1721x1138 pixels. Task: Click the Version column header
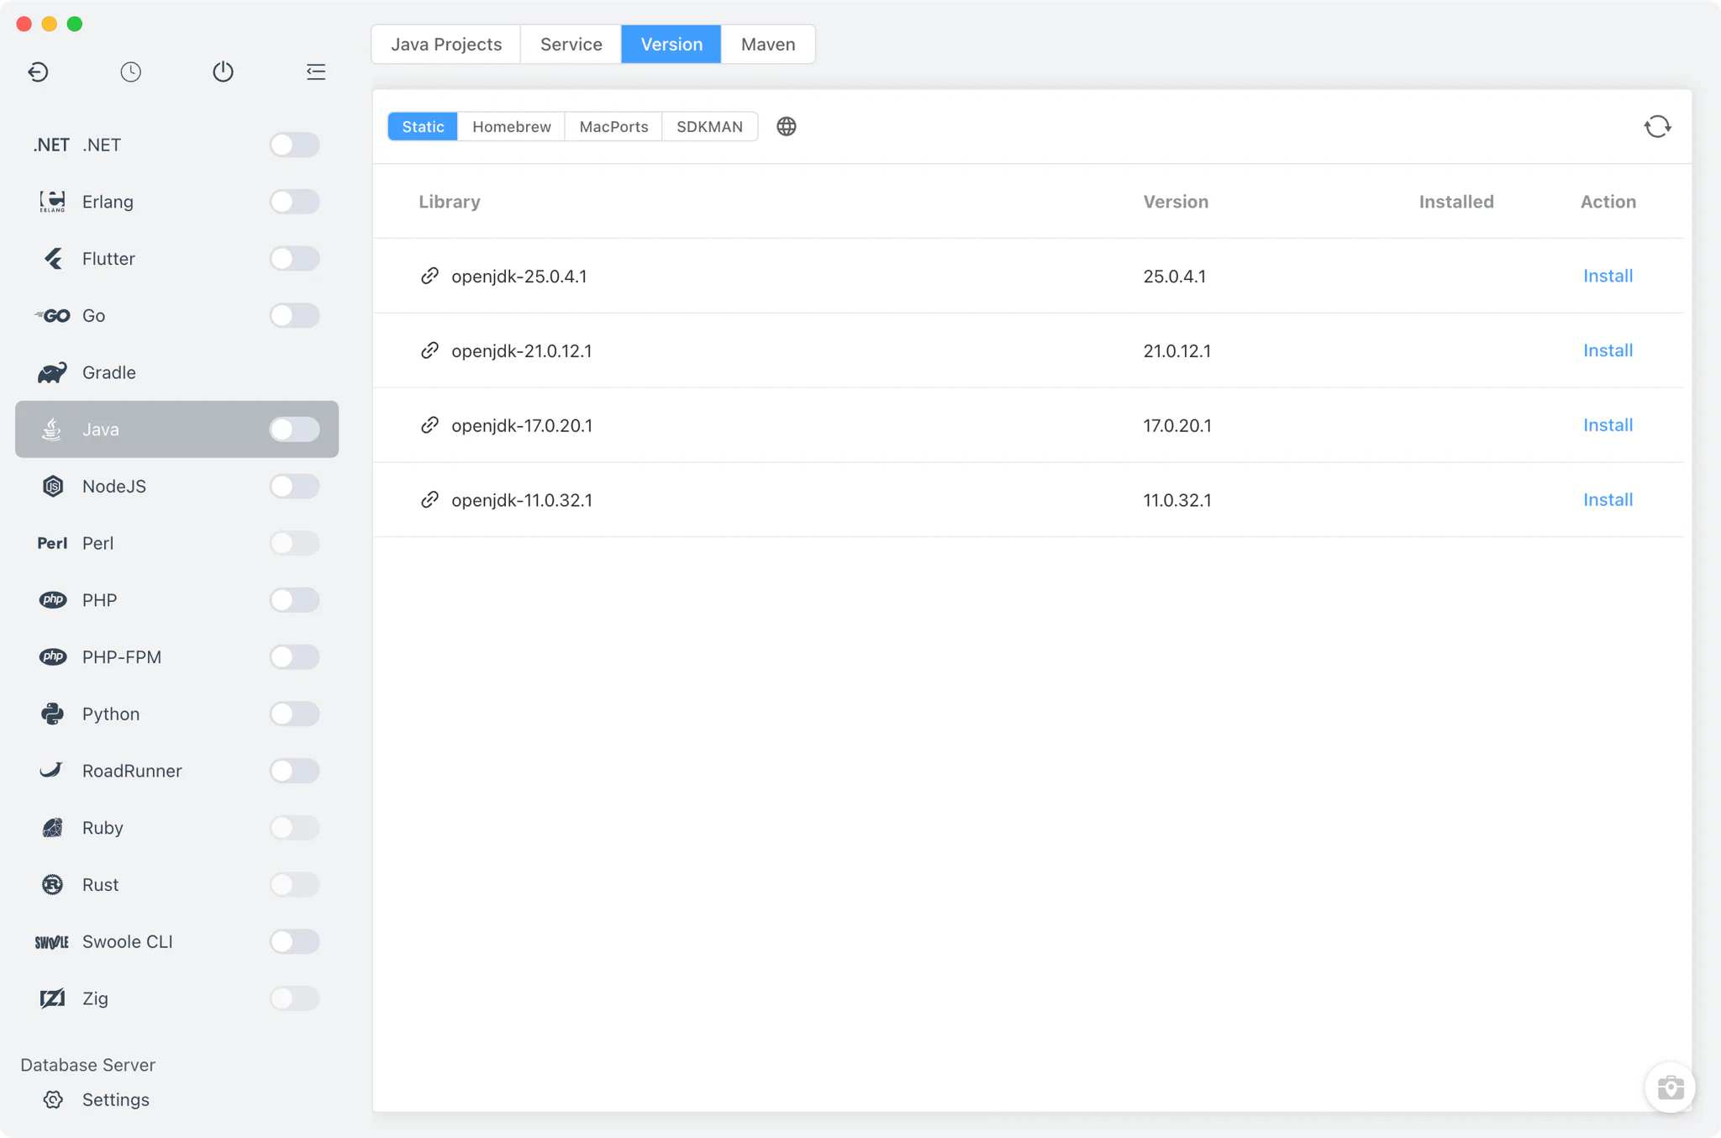coord(1176,202)
